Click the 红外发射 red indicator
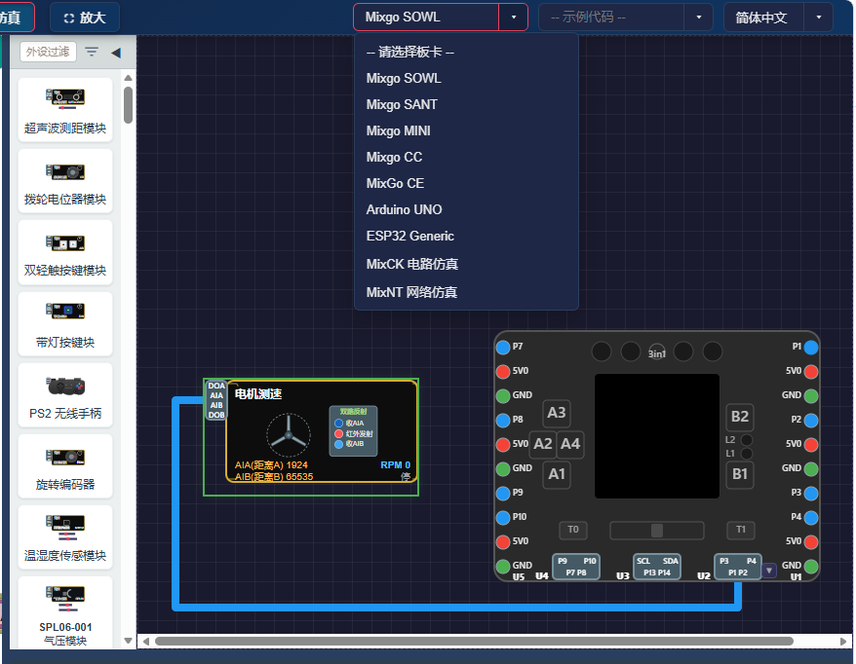The width and height of the screenshot is (856, 664). pos(338,433)
